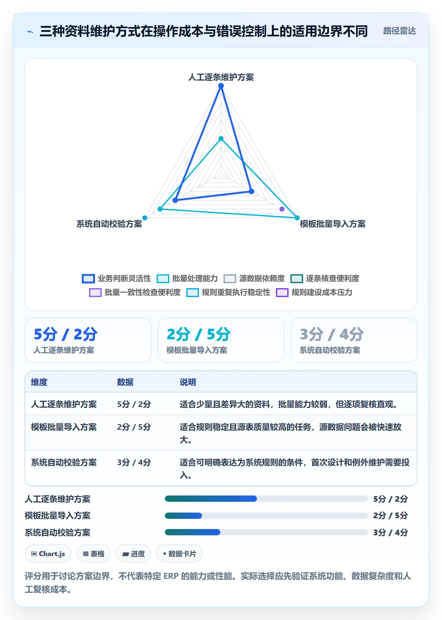Click the blue data point at the radar top

pos(221,86)
